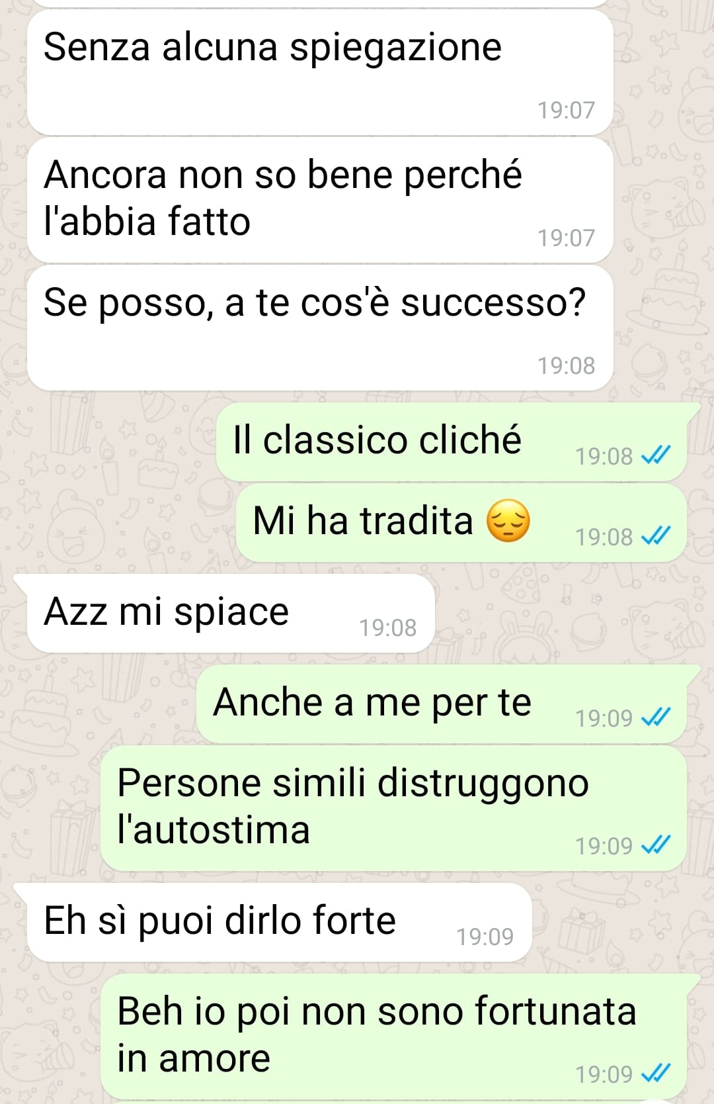Click 19:07 timestamp of 'Senza alcuna spiegazione'

pyautogui.click(x=567, y=110)
